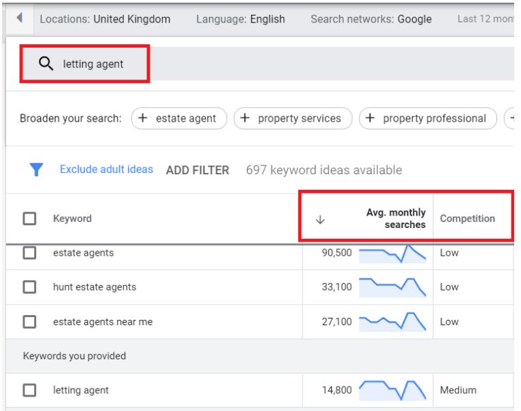Add 'property professional' to broaden search
This screenshot has width=521, height=411.
click(x=428, y=118)
